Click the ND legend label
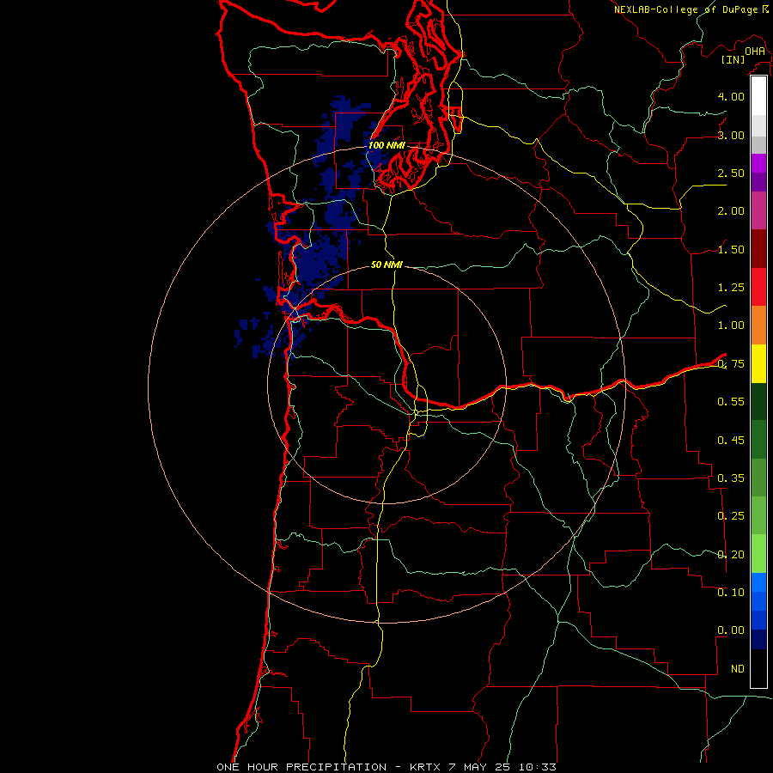This screenshot has width=773, height=773. click(x=738, y=669)
